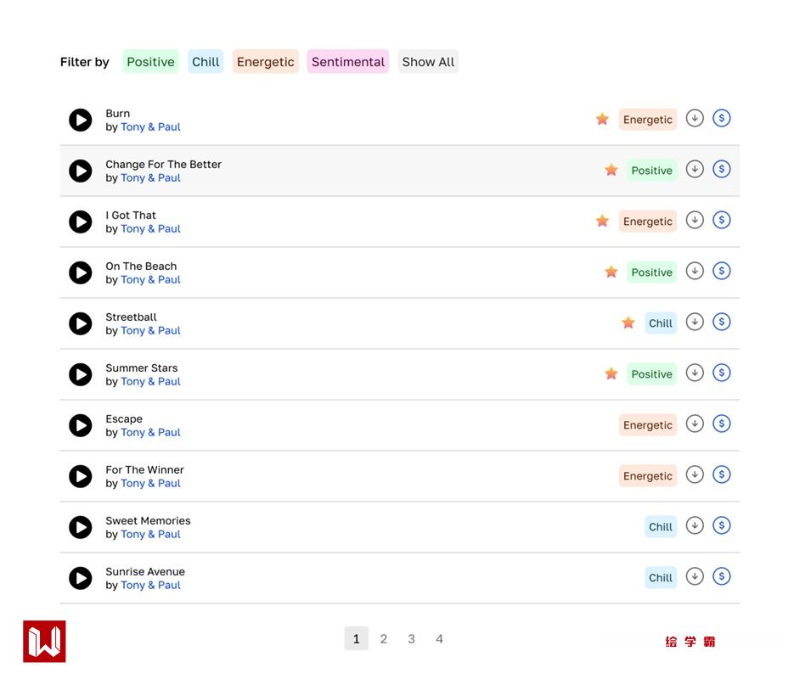
Task: Buy license for Sunrise Avenue
Action: click(x=722, y=576)
